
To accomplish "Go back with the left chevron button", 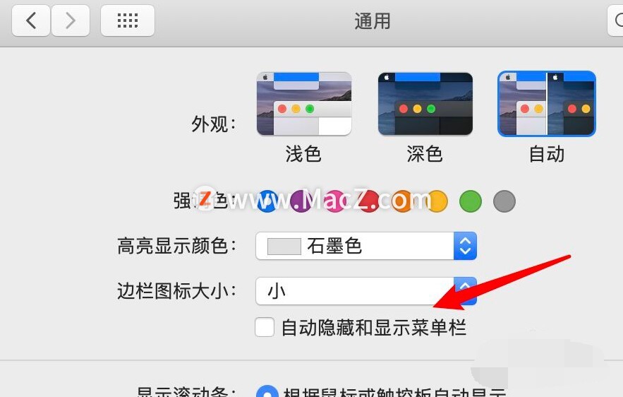I will pyautogui.click(x=31, y=20).
